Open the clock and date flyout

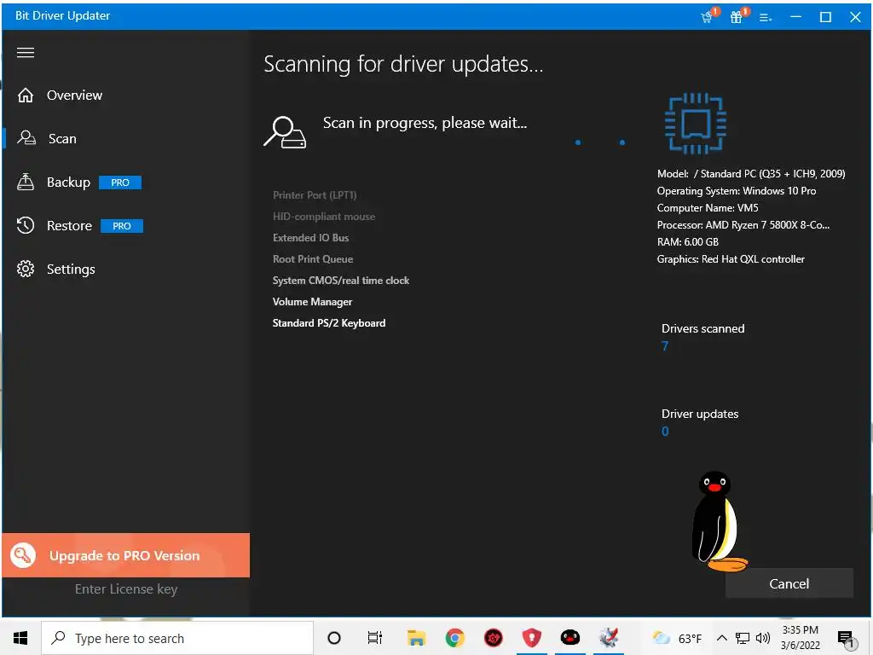click(x=800, y=638)
